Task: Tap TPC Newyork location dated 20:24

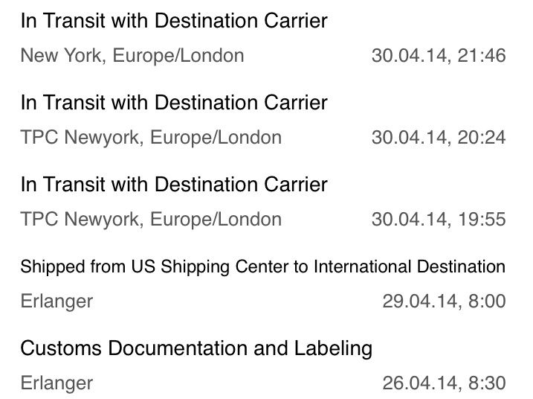Action: [151, 138]
